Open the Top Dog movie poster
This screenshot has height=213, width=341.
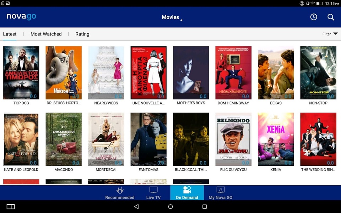pyautogui.click(x=21, y=72)
